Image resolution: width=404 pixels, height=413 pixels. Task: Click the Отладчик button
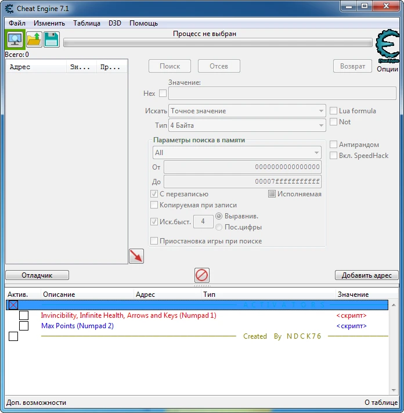37,275
